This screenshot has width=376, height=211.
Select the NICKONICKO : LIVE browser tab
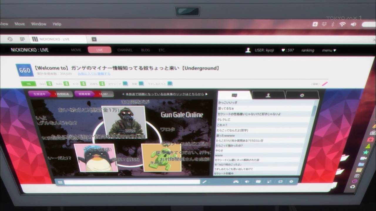(58, 39)
